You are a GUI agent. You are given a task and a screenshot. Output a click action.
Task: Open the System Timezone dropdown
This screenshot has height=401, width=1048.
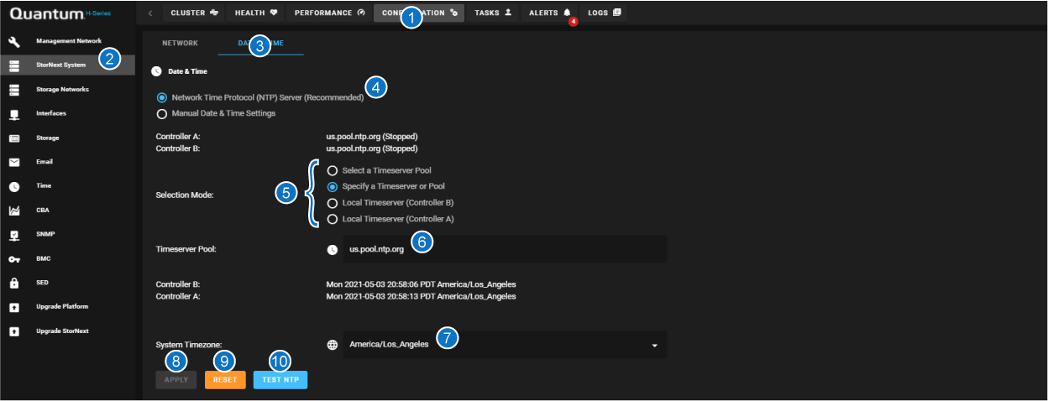pyautogui.click(x=654, y=345)
